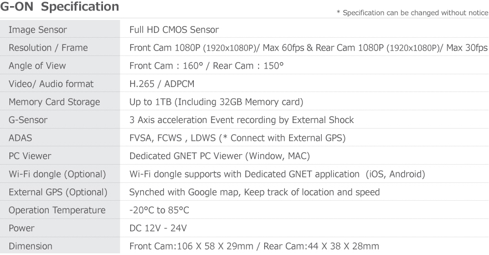Select the PC Viewer label
489x255 pixels.
[30, 156]
